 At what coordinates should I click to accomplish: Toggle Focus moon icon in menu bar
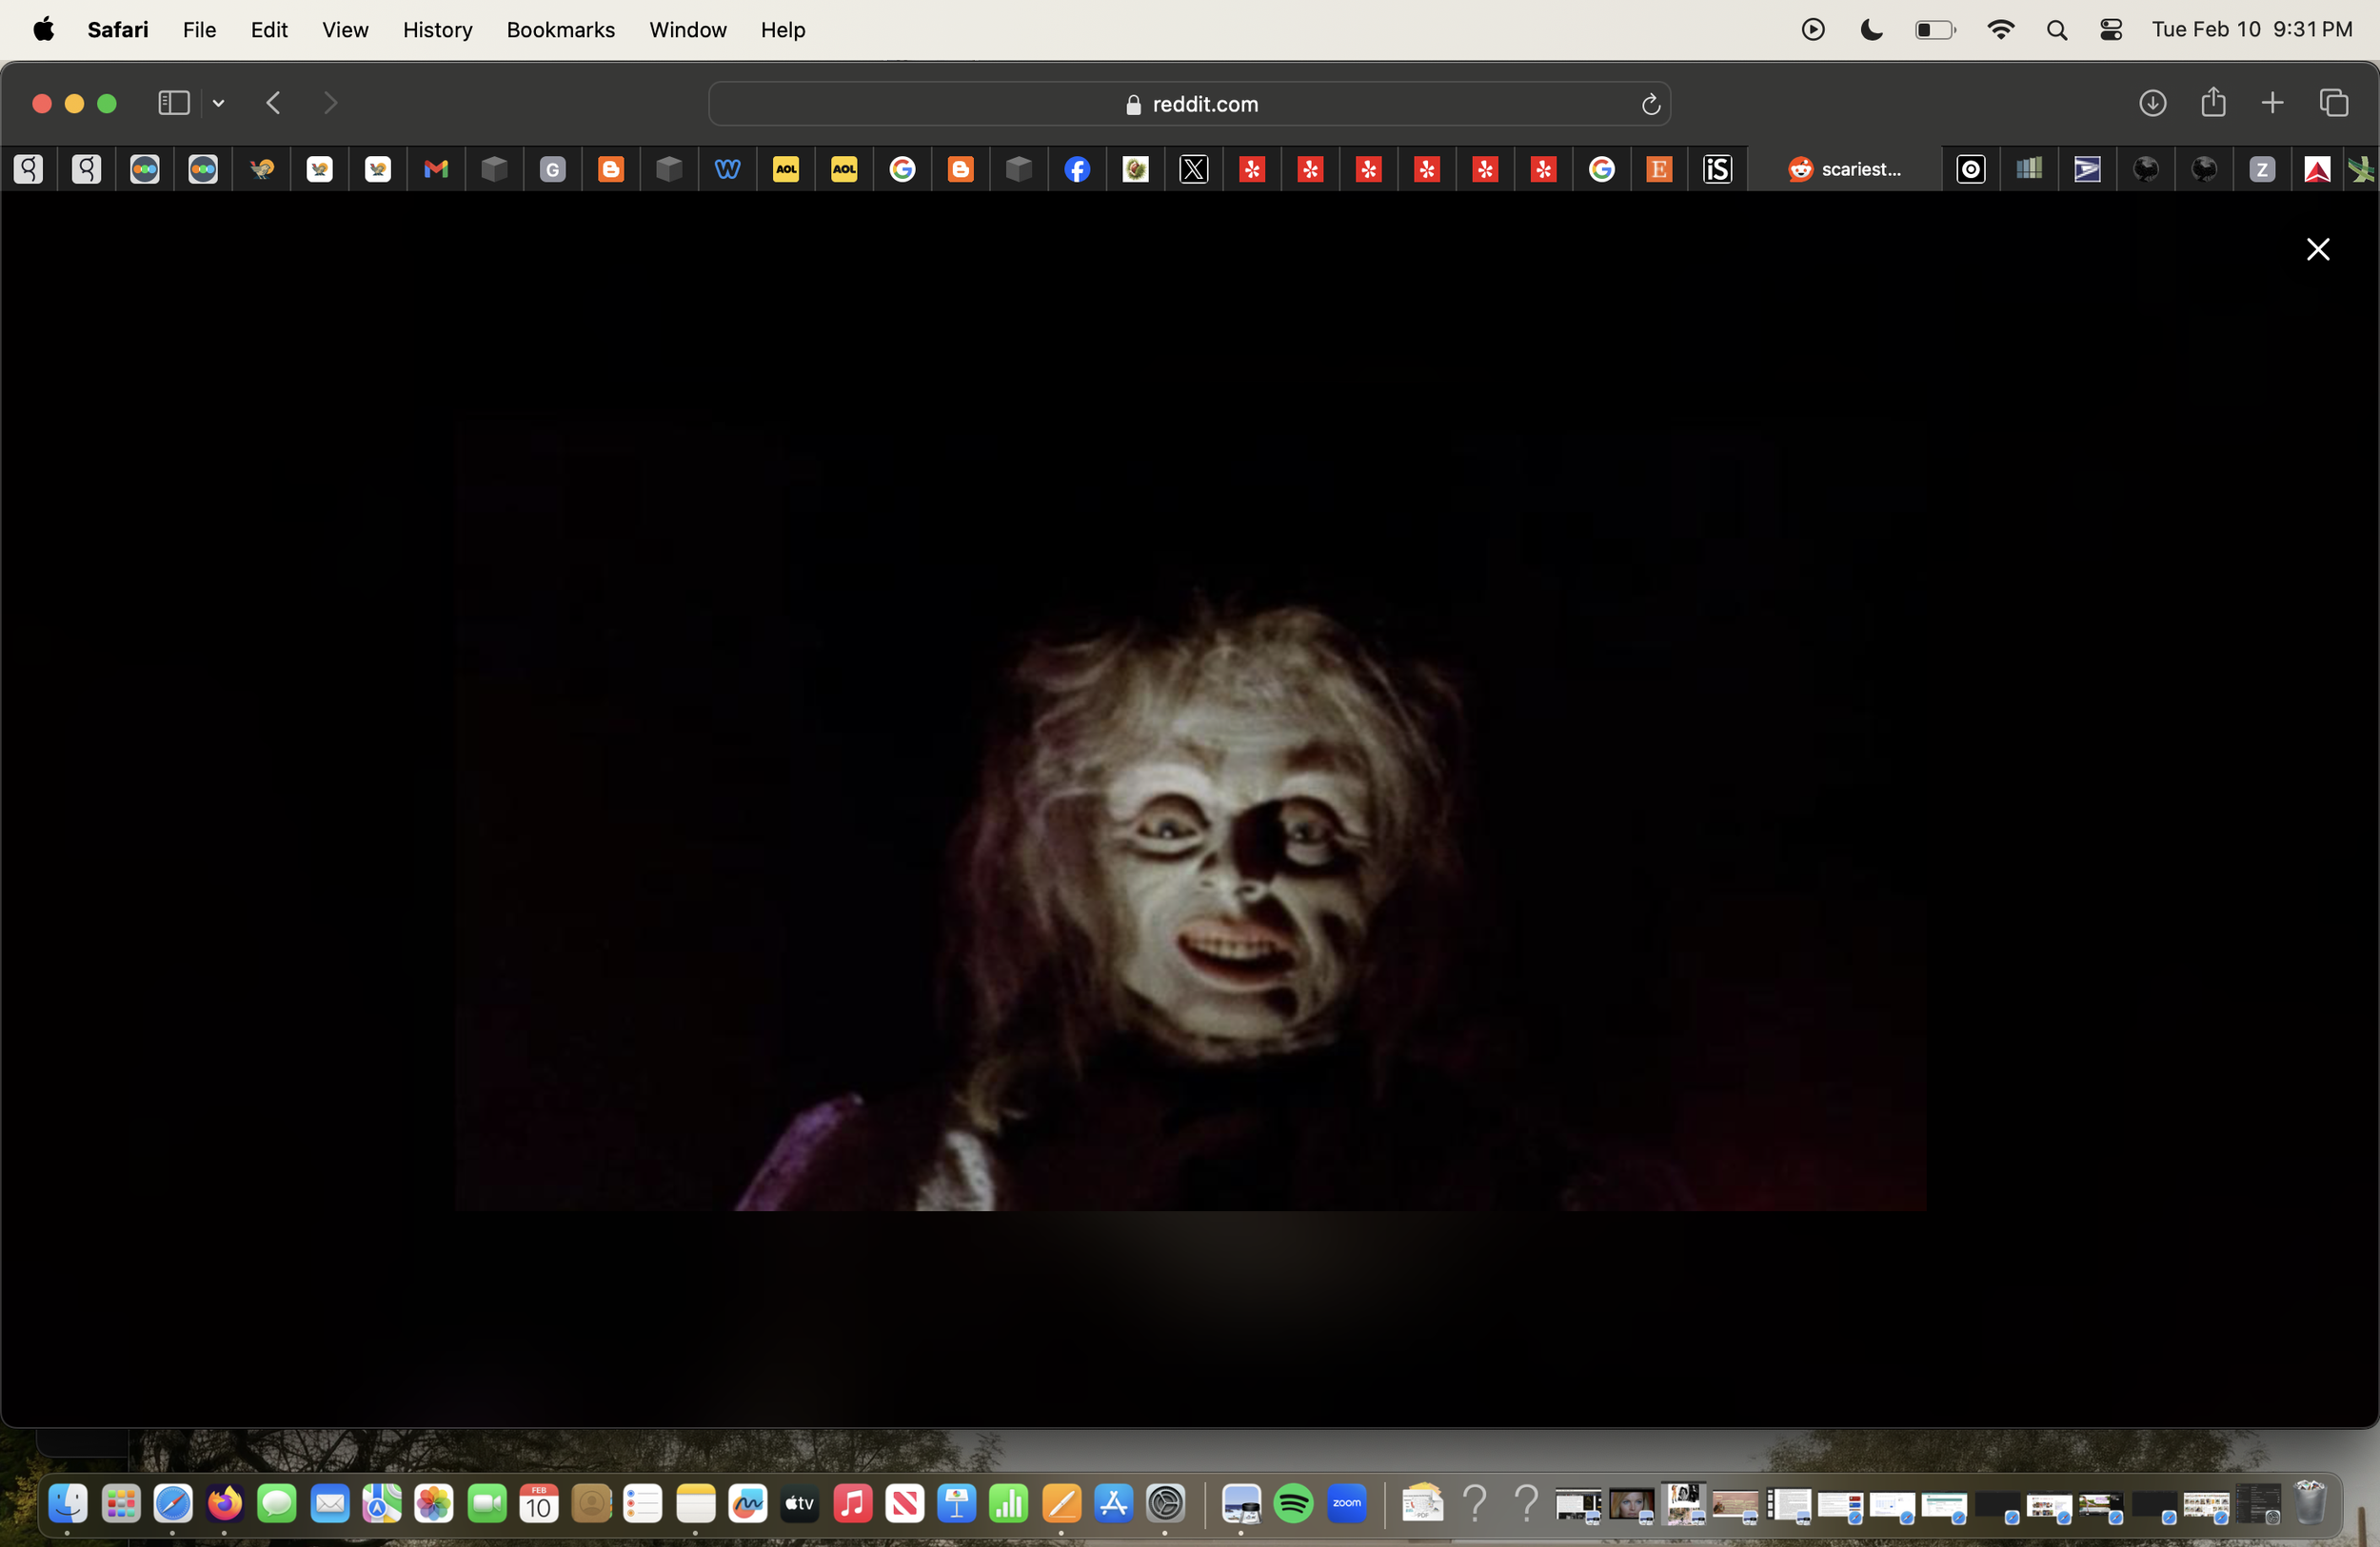point(1871,30)
